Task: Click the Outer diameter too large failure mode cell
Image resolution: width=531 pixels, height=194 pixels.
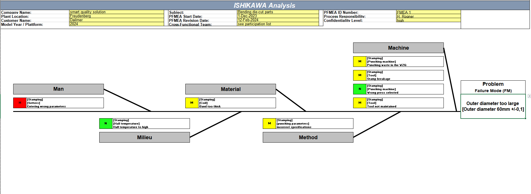Action: 493,106
